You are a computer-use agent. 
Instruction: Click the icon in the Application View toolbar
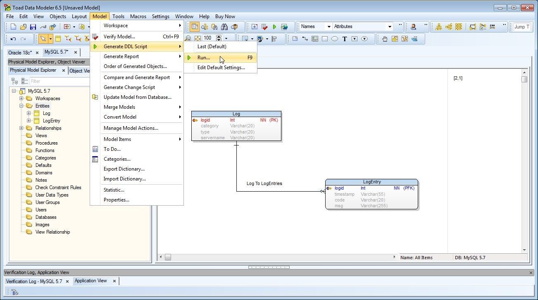pyautogui.click(x=14, y=292)
